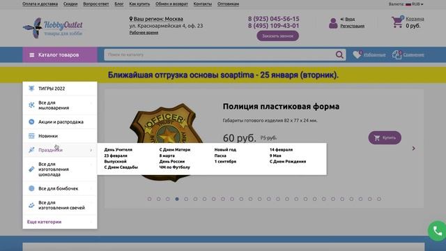Image resolution: width=446 pixels, height=251 pixels.
Task: Select the active fourth slider dot
Action: pyautogui.click(x=177, y=199)
